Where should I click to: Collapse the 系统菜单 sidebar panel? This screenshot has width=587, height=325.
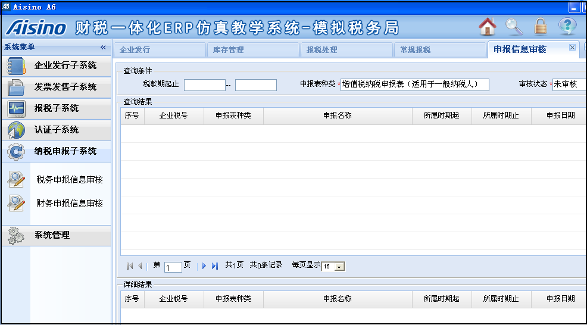pos(104,47)
